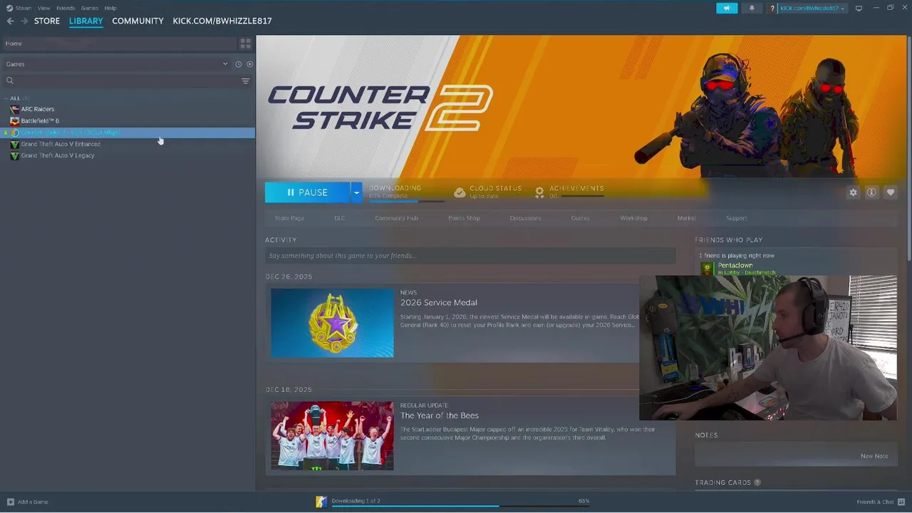
Task: Switch to collections grid view
Action: (x=246, y=43)
